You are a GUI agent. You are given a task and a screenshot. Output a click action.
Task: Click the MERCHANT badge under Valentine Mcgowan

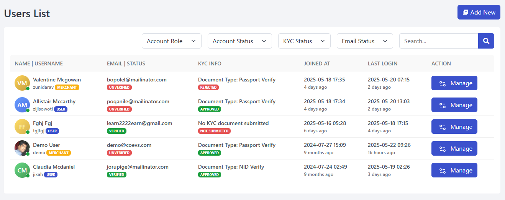point(67,87)
